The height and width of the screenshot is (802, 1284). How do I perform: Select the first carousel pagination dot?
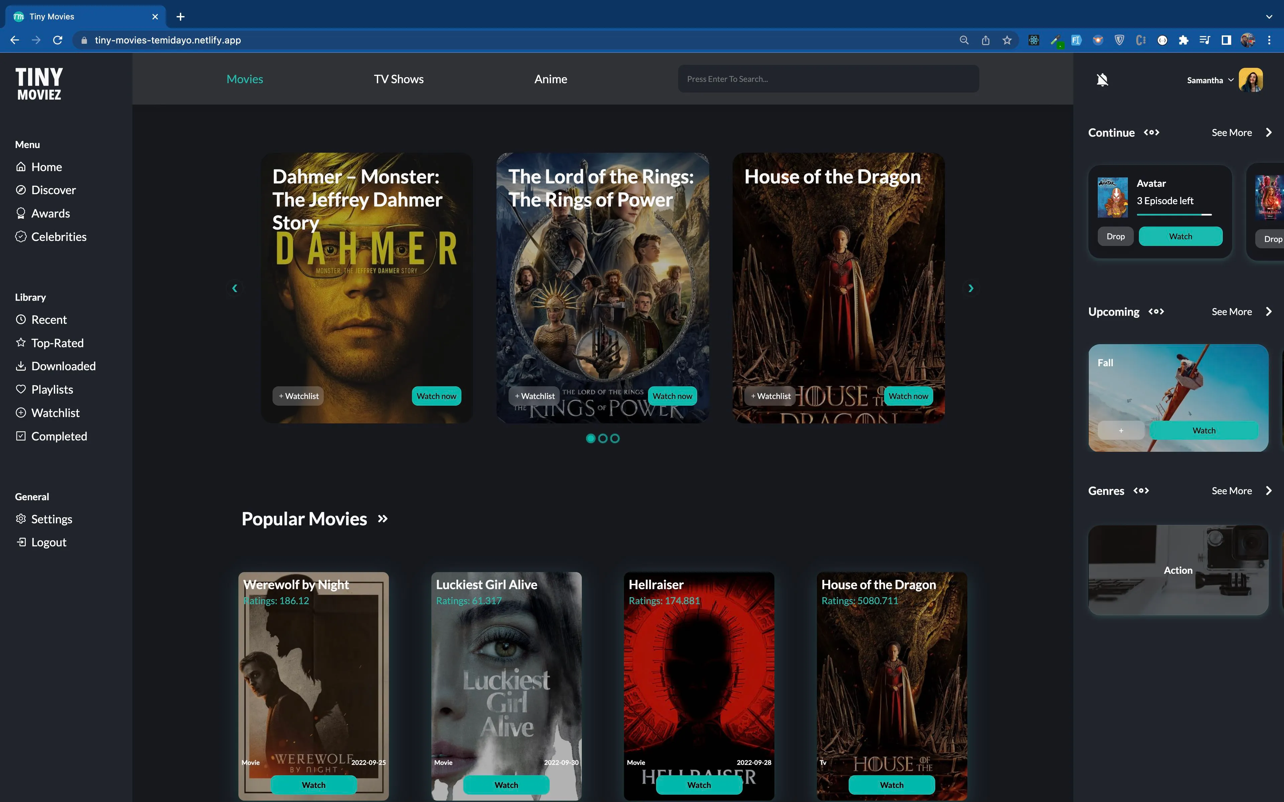click(x=591, y=438)
